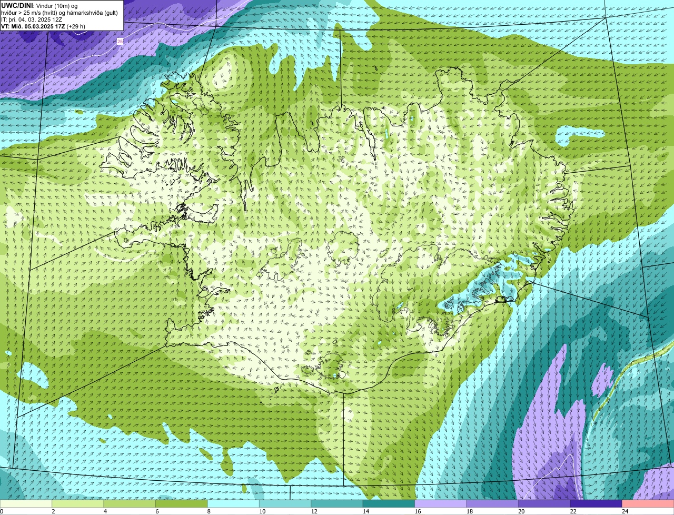Pick the 12–14 m/s teal legend swatch
Screen dimensions: 674x515
coord(337,504)
